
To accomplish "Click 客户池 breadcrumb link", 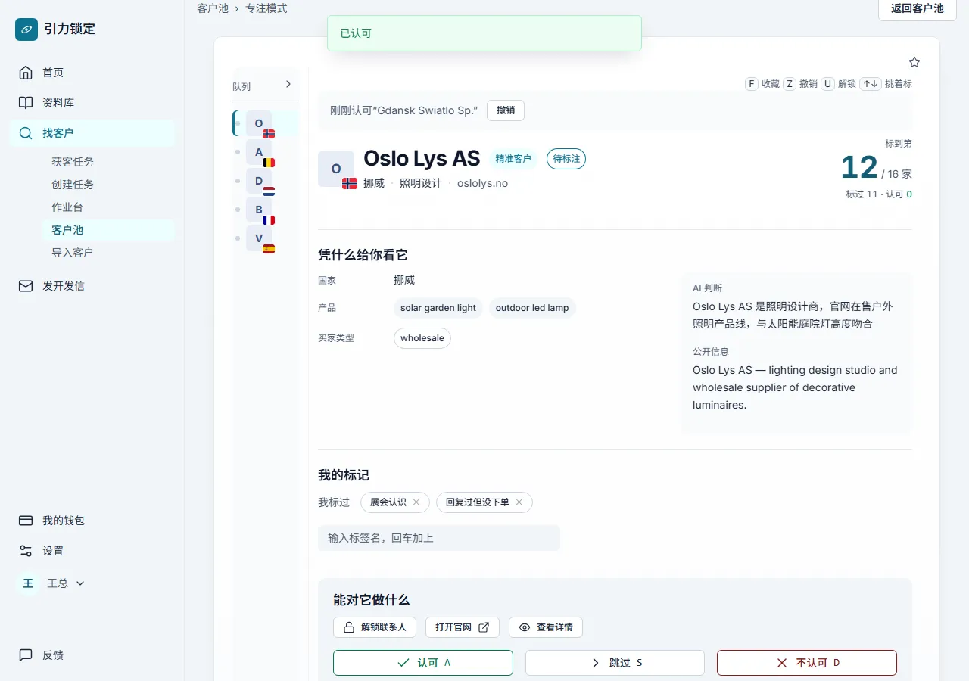I will 213,8.
